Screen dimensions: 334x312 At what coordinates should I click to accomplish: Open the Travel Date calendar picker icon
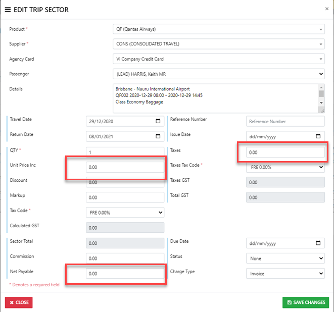158,122
